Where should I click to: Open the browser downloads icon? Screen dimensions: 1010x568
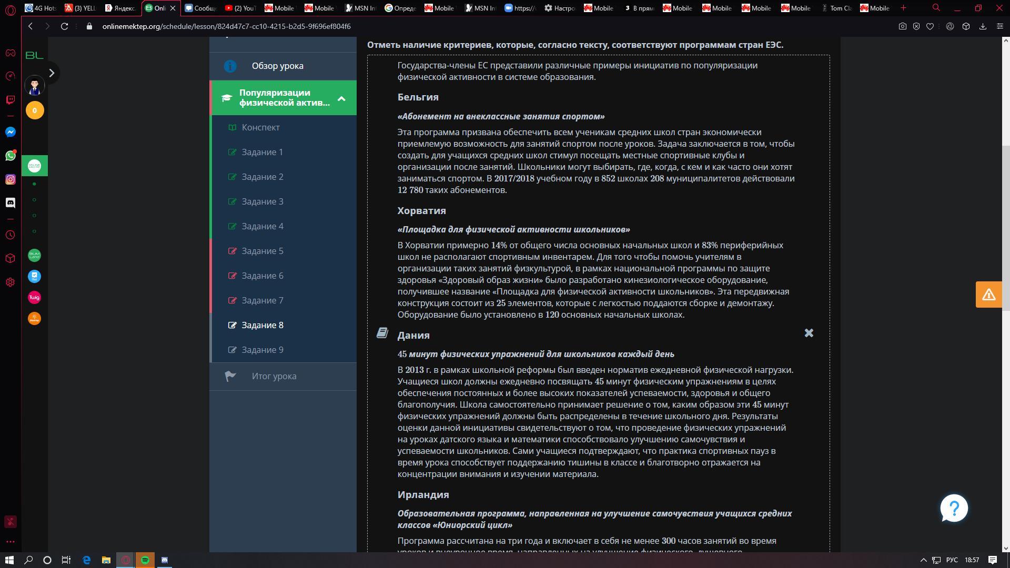[982, 26]
